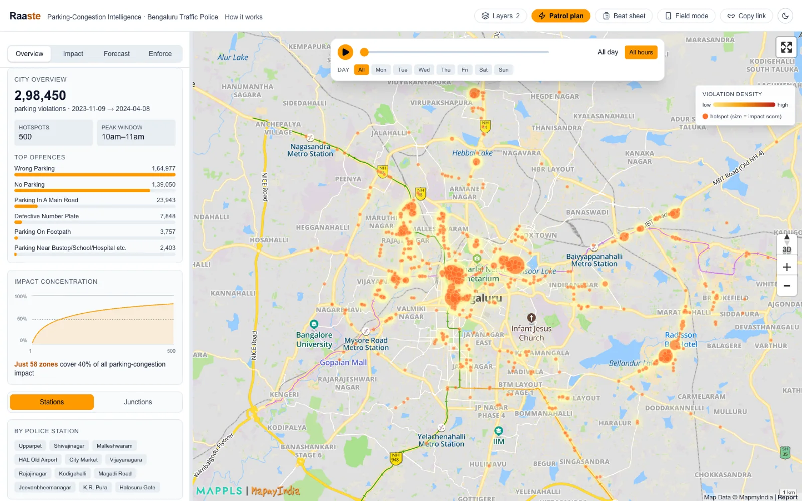Select the Enforce tab
802x501 pixels.
pos(160,54)
